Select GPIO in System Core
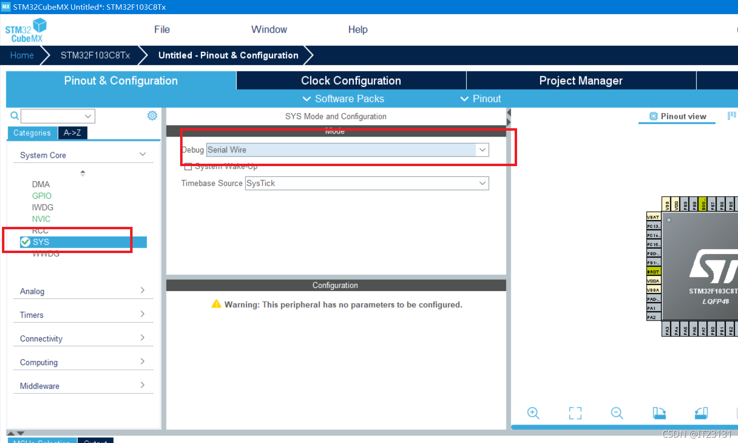 click(42, 196)
